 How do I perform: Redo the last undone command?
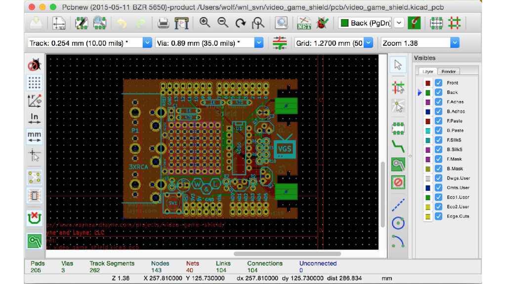(140, 23)
